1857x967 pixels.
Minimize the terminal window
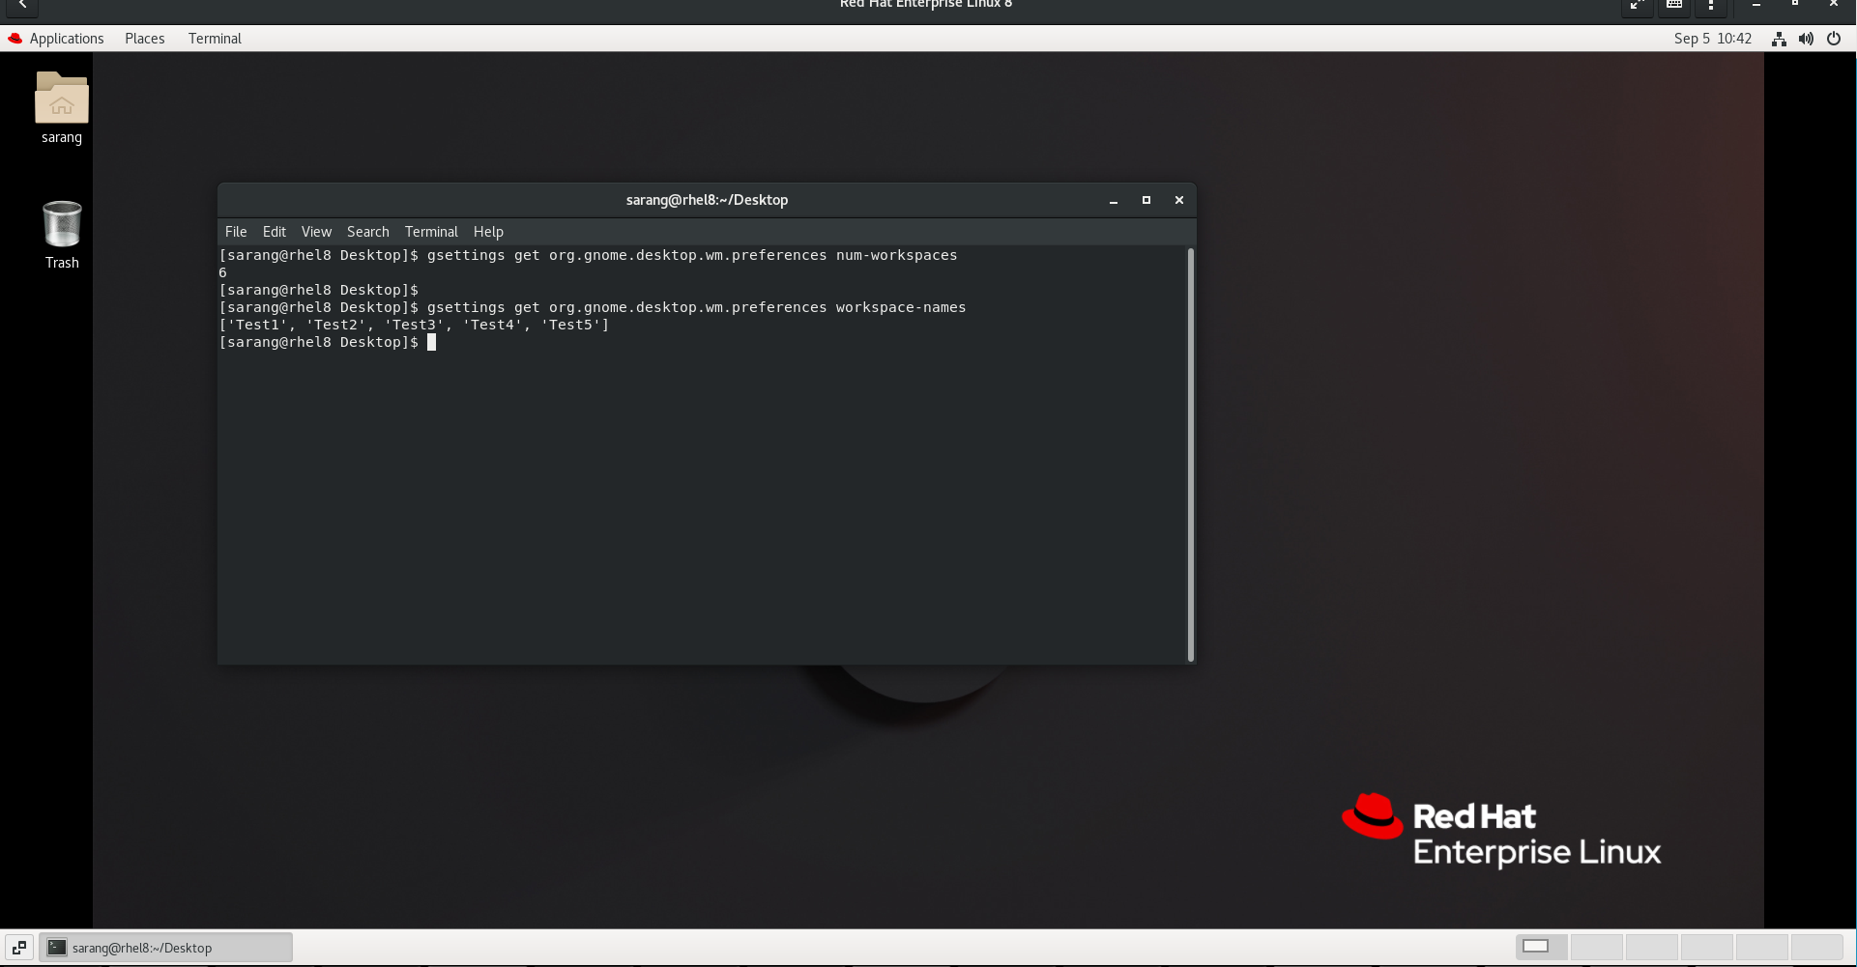[1114, 200]
